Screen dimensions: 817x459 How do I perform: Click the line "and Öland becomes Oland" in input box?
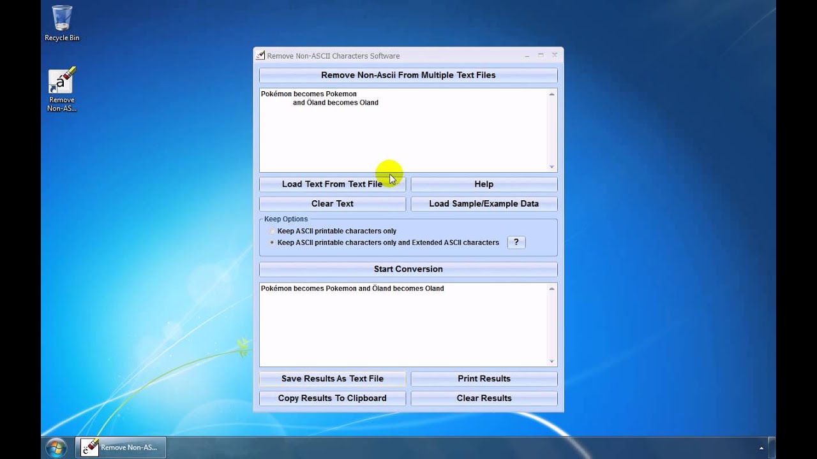point(336,103)
